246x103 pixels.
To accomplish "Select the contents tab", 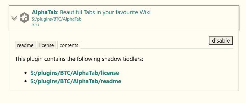I will [x=69, y=45].
